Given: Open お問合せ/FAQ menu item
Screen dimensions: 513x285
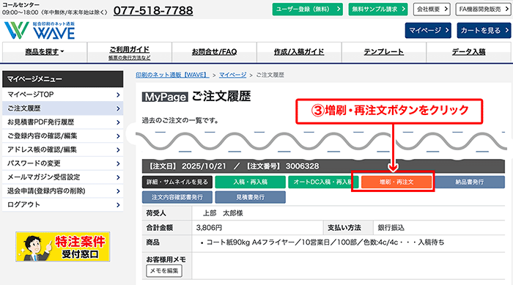Looking at the screenshot, I should [214, 52].
